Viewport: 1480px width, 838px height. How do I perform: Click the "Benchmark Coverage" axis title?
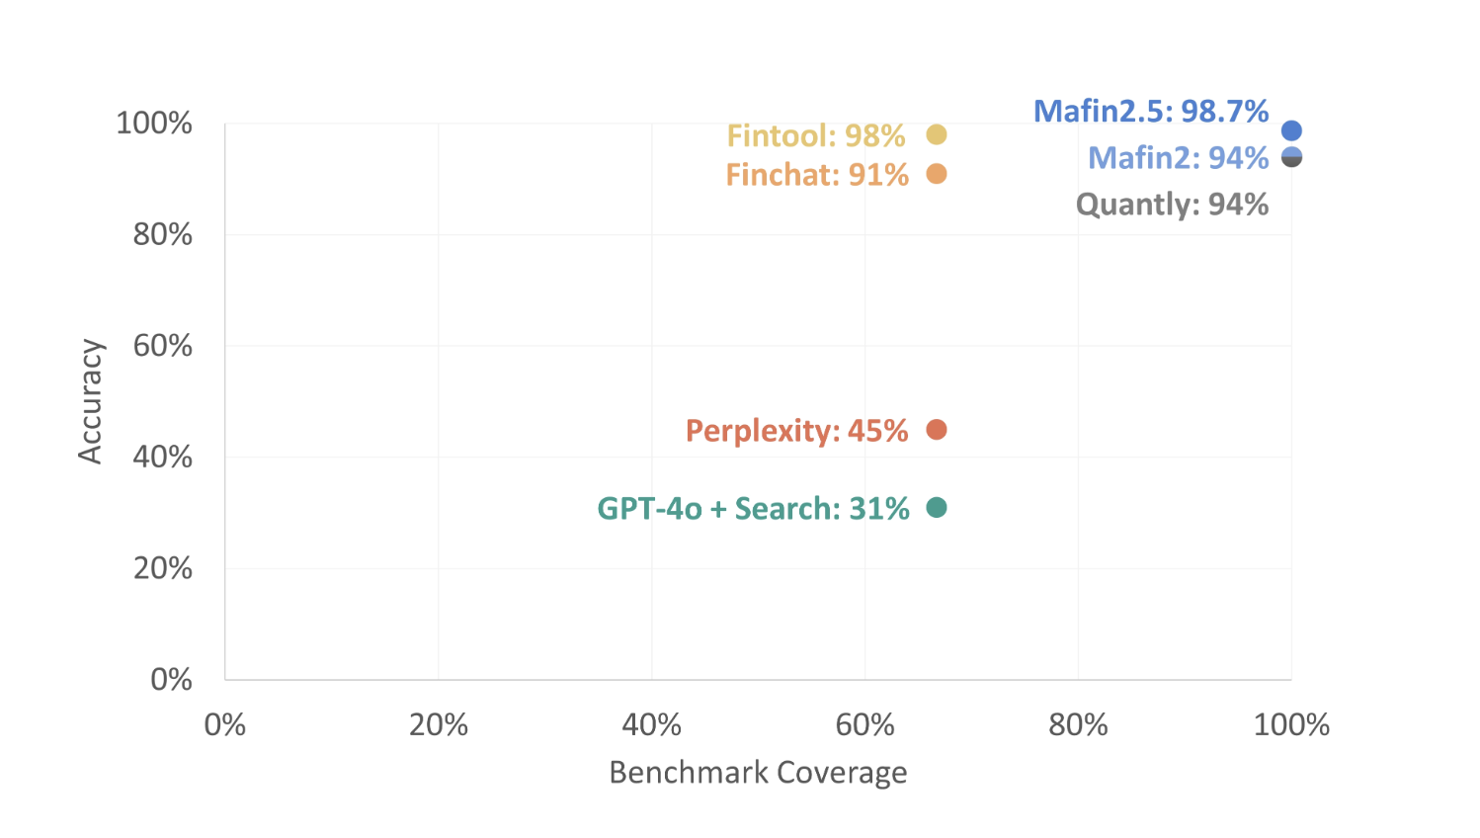coord(758,772)
